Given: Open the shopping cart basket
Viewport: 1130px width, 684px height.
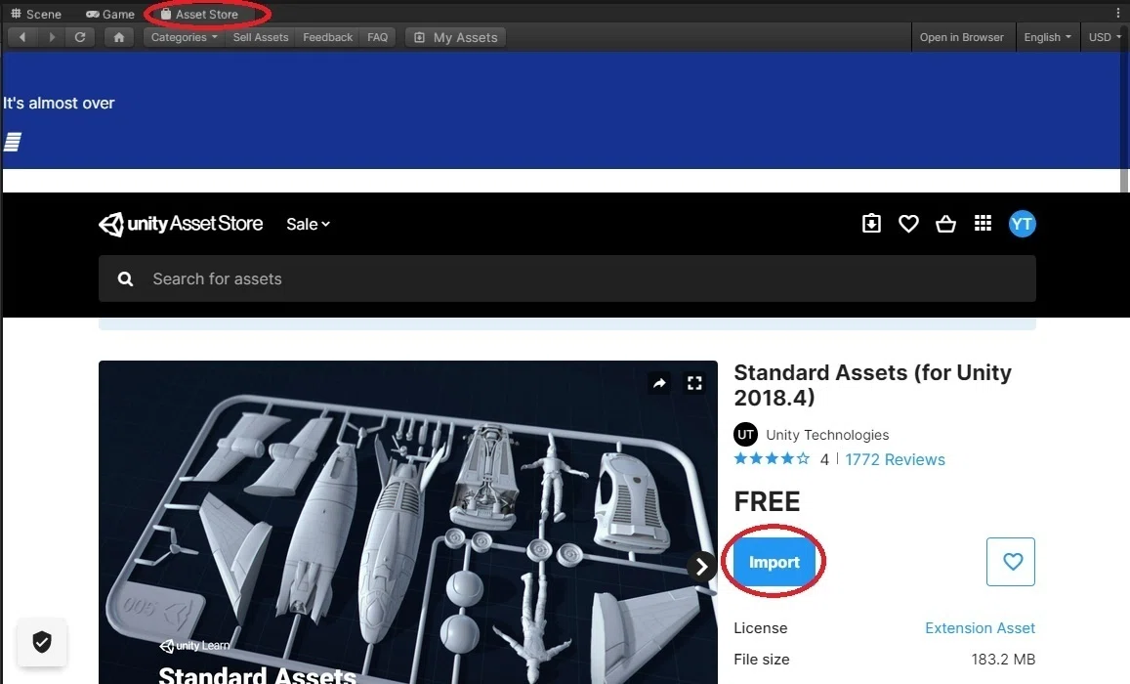Looking at the screenshot, I should 945,224.
